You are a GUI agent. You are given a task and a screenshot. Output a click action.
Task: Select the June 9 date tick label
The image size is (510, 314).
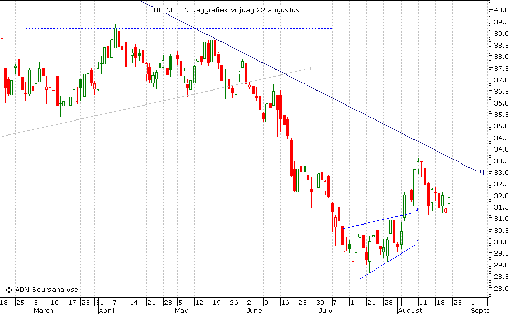tap(266, 303)
